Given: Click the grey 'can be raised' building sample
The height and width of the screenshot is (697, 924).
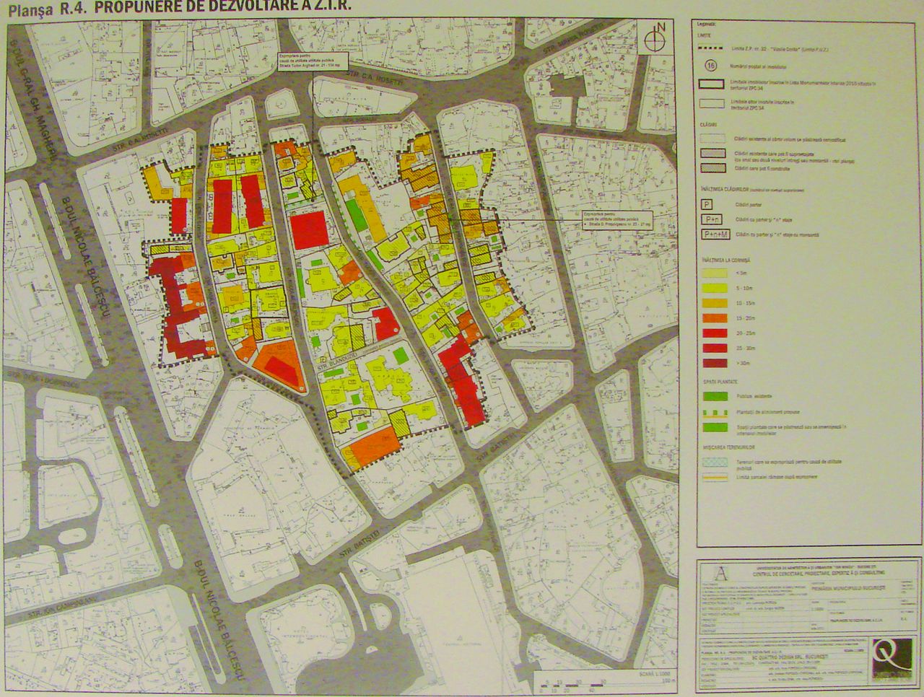Looking at the screenshot, I should tap(713, 154).
